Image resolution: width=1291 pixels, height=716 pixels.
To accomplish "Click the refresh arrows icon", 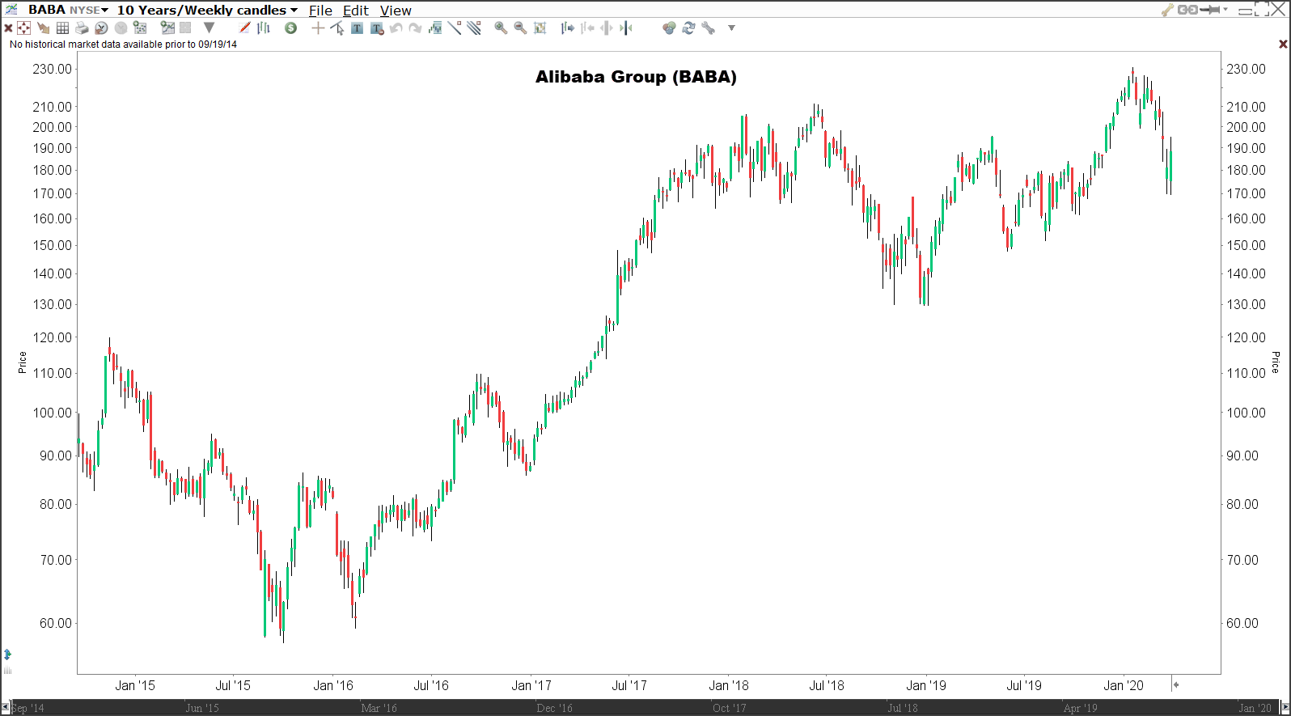I will click(x=688, y=28).
